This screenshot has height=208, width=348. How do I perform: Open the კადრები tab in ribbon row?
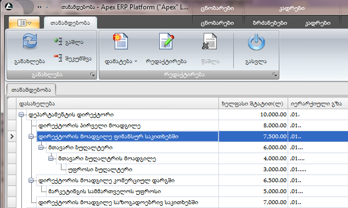pos(318,23)
